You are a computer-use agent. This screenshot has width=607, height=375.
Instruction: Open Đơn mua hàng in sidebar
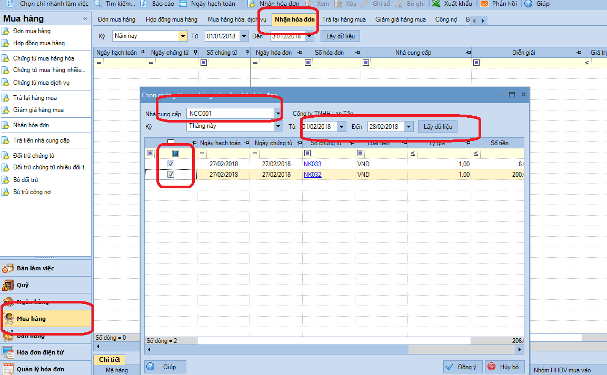point(32,31)
